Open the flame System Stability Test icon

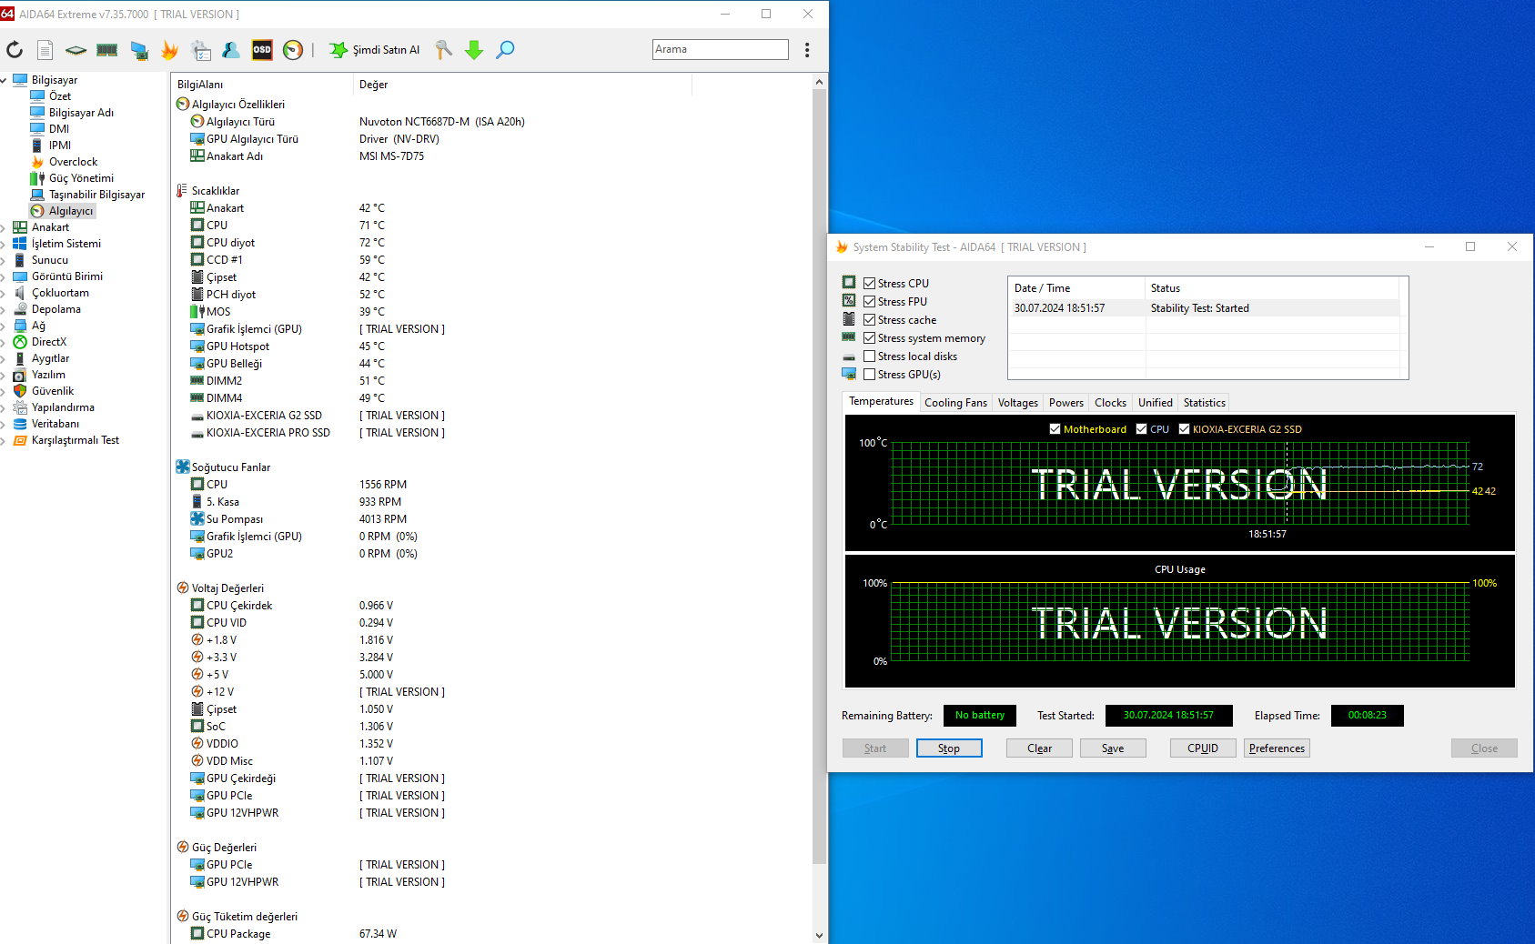point(169,50)
